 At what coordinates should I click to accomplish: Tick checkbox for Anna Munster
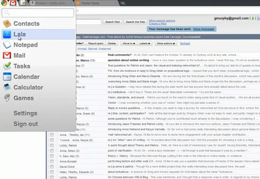click(52, 161)
